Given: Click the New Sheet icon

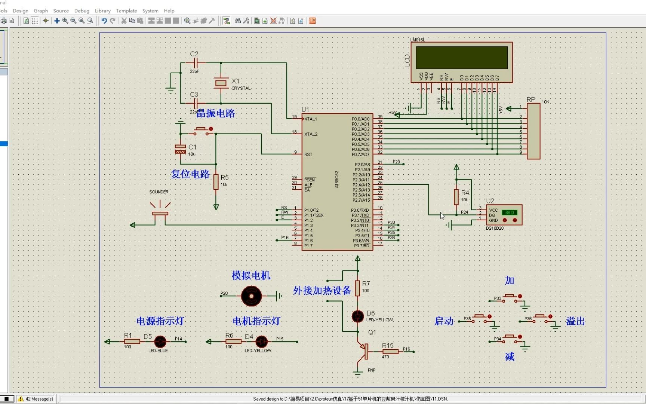Looking at the screenshot, I should pyautogui.click(x=265, y=21).
